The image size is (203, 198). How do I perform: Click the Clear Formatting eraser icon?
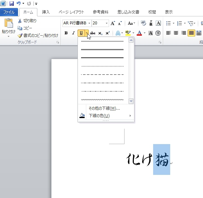tap(143, 23)
